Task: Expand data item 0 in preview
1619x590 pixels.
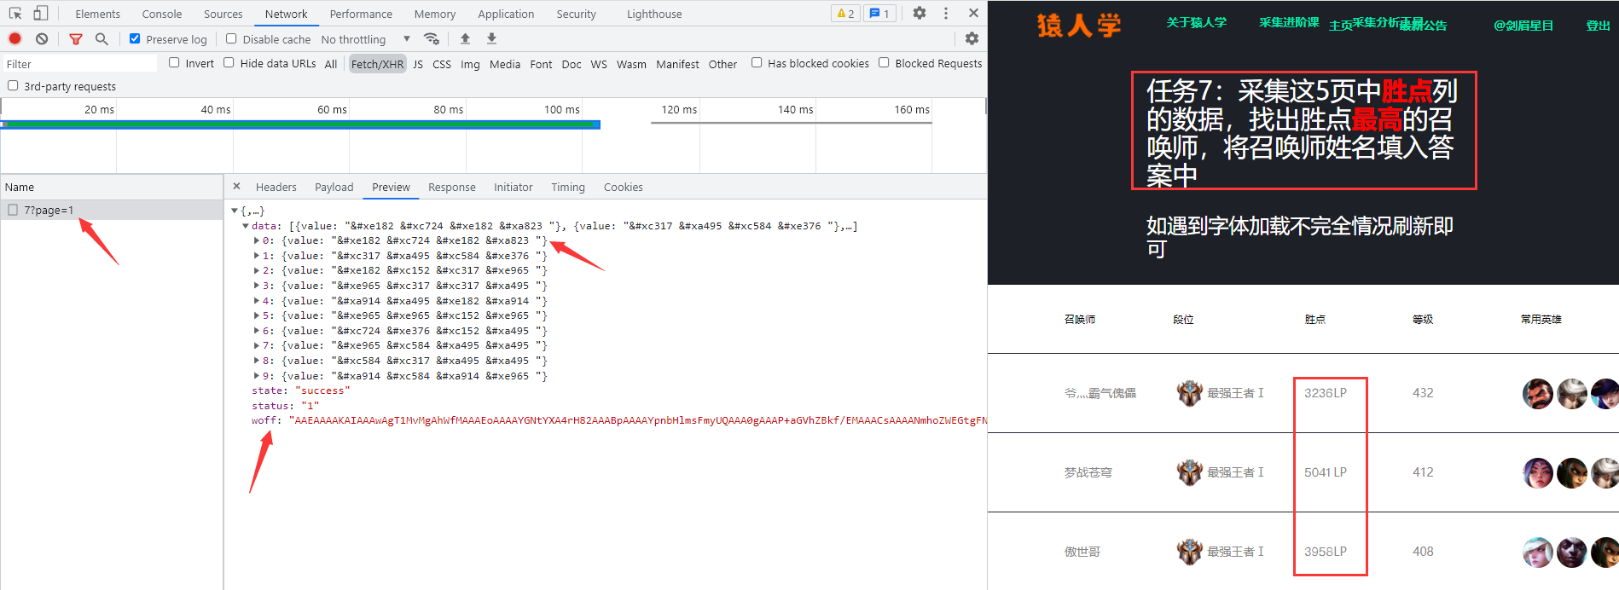Action: click(257, 240)
